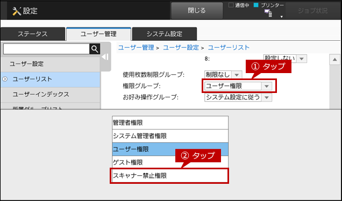Open the ユーザーリスト breadcrumb link
342x201 pixels.
tap(229, 47)
